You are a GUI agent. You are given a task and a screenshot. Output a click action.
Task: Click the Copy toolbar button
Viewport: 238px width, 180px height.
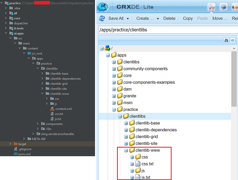coord(188,18)
